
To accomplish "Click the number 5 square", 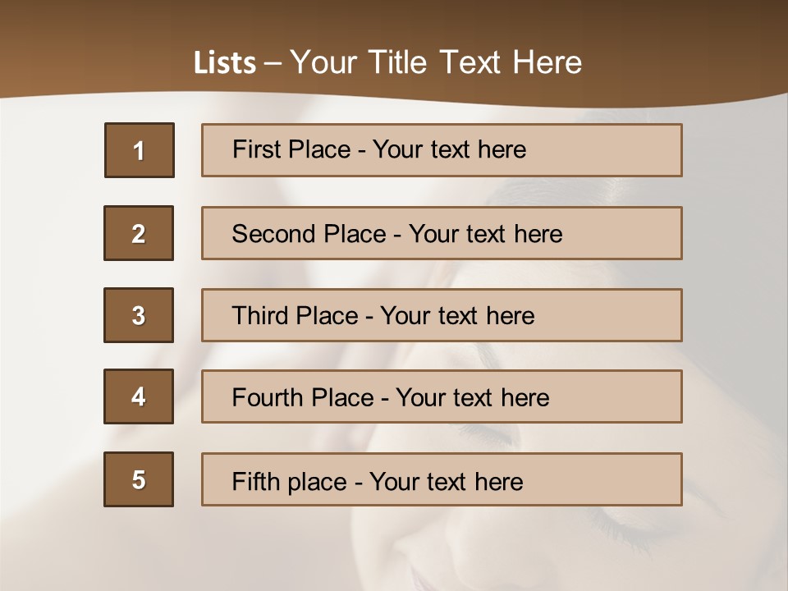I will 139,479.
